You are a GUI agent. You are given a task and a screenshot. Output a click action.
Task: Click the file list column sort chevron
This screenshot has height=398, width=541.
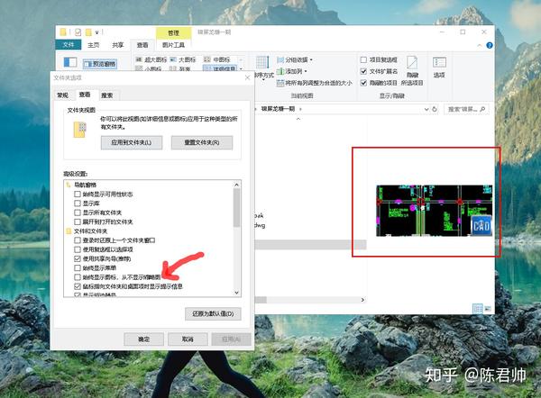[298, 119]
